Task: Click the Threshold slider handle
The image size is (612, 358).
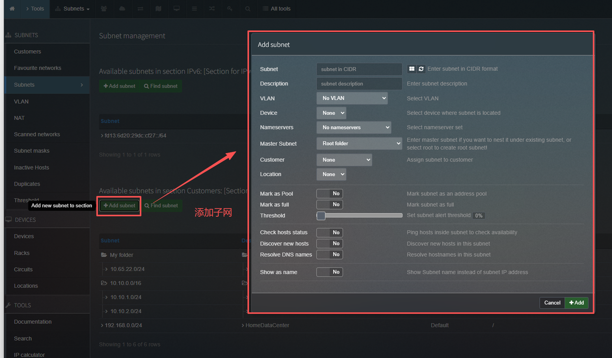Action: pyautogui.click(x=321, y=216)
